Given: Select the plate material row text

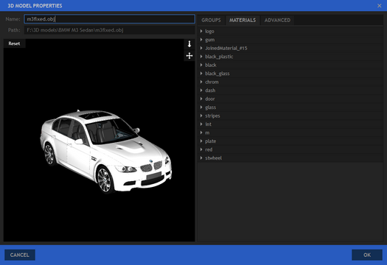Looking at the screenshot, I should coord(211,141).
